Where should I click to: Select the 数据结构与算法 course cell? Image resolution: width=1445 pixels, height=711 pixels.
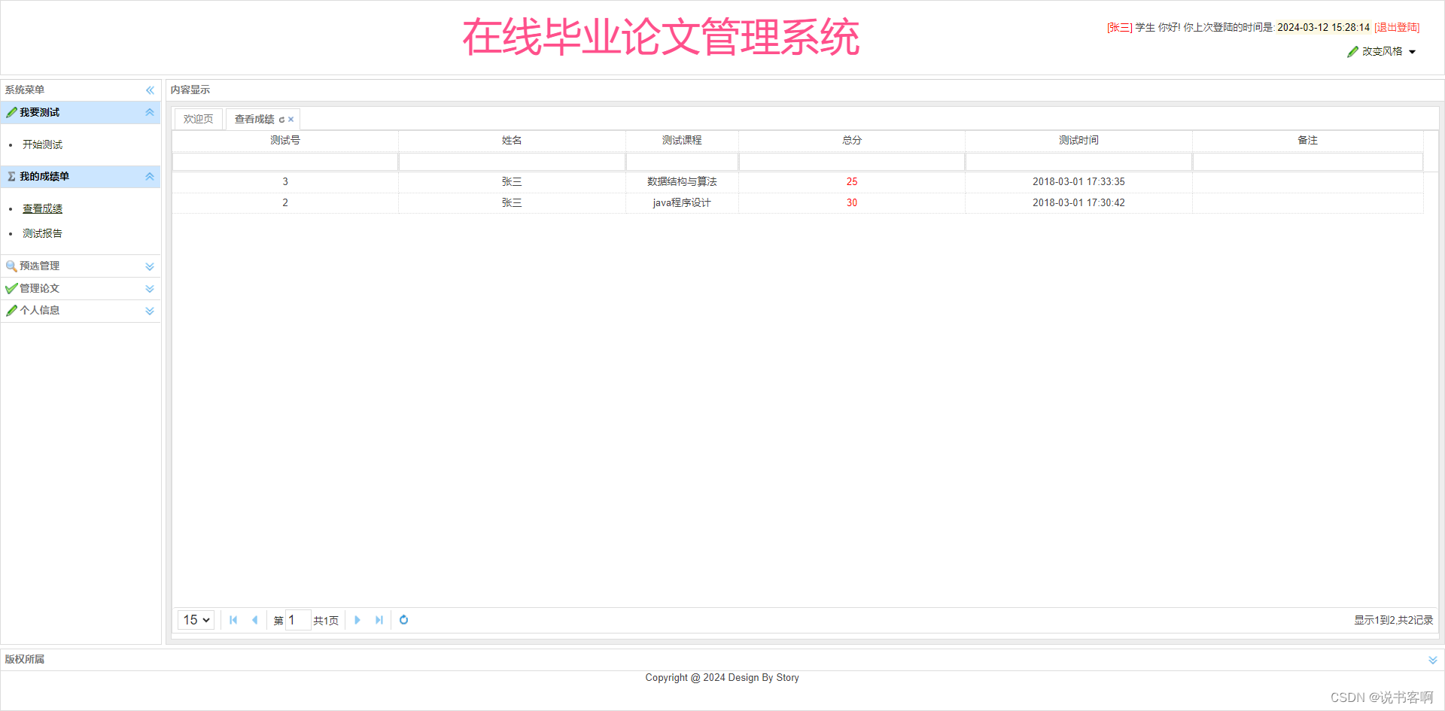[682, 182]
